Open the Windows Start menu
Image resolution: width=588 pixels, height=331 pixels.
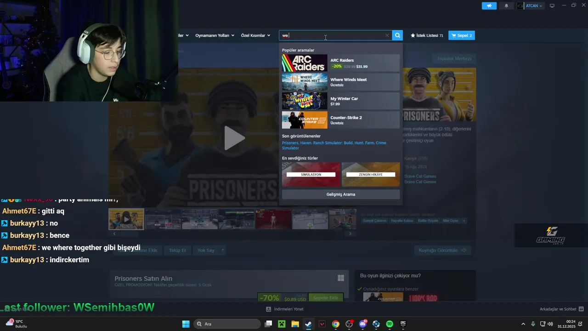[186, 324]
